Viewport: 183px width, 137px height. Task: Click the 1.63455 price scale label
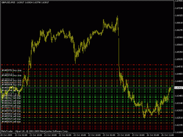click(x=179, y=96)
